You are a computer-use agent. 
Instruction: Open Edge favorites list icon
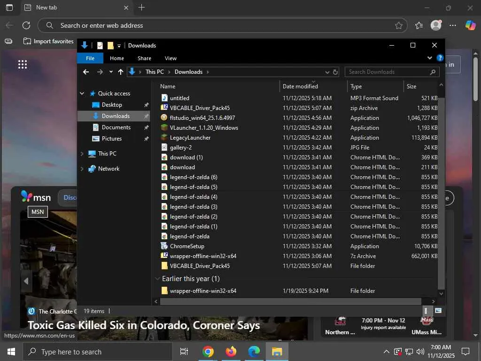[419, 25]
